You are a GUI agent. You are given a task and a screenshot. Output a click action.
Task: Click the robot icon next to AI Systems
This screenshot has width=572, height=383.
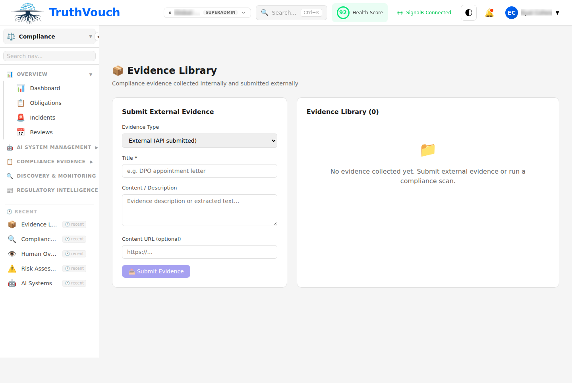tap(12, 283)
